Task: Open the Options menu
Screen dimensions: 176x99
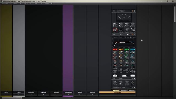Action: (48, 4)
